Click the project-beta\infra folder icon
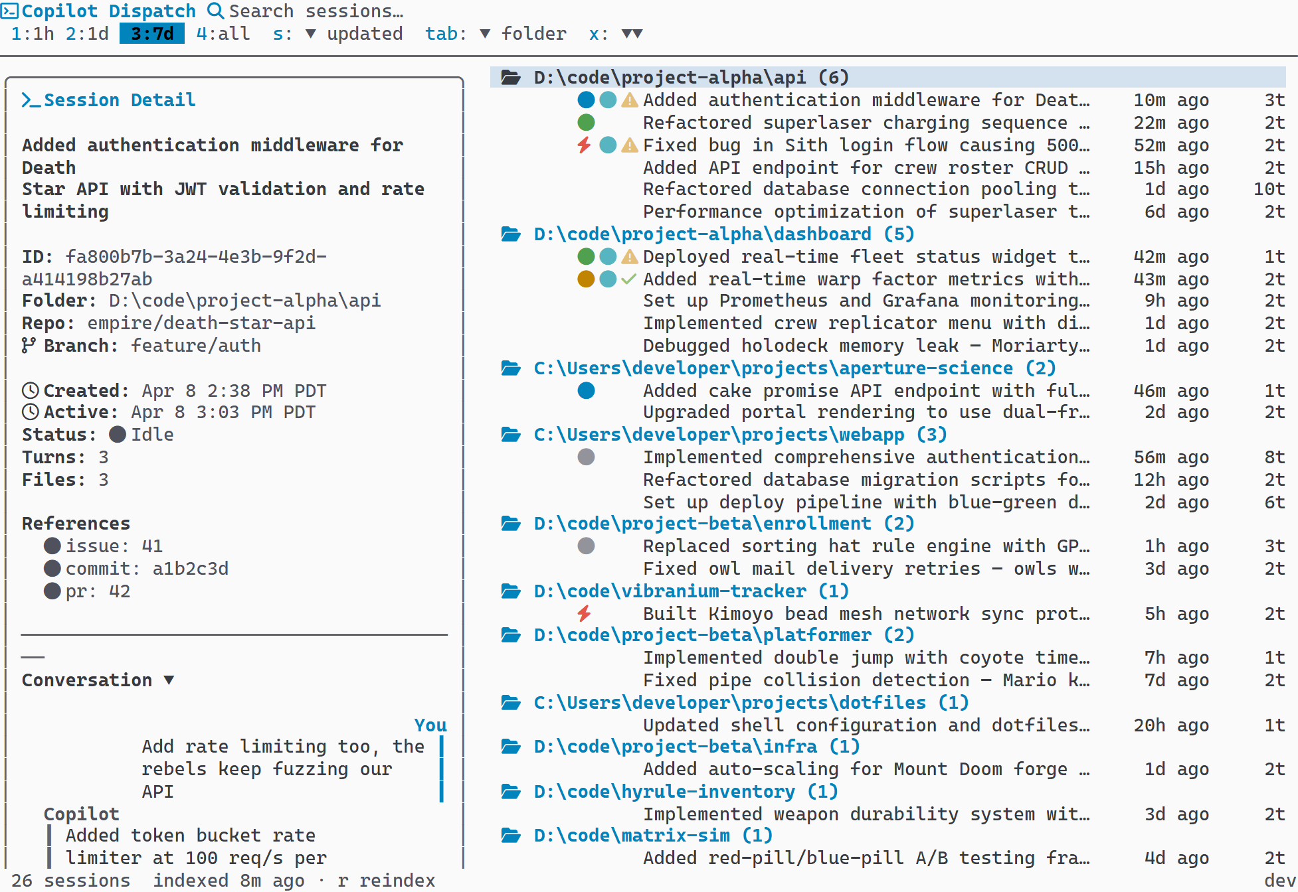The image size is (1298, 892). pos(511,746)
